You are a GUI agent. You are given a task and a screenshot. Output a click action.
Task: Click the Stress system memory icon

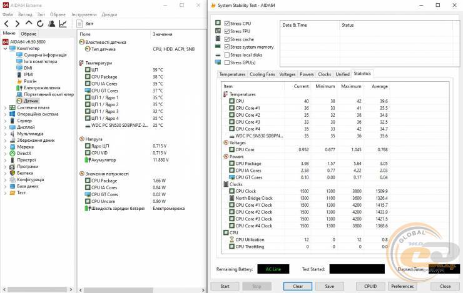pyautogui.click(x=218, y=47)
